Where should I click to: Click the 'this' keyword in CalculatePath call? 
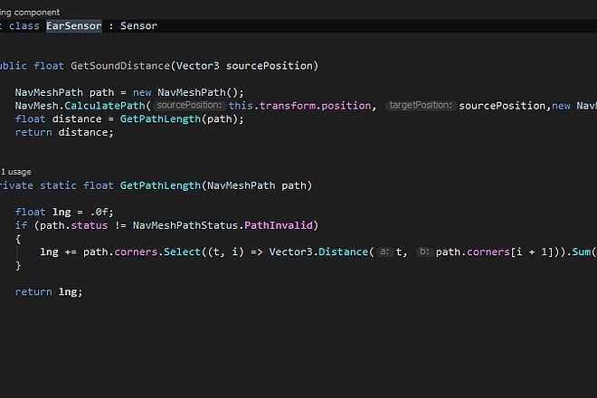point(241,106)
